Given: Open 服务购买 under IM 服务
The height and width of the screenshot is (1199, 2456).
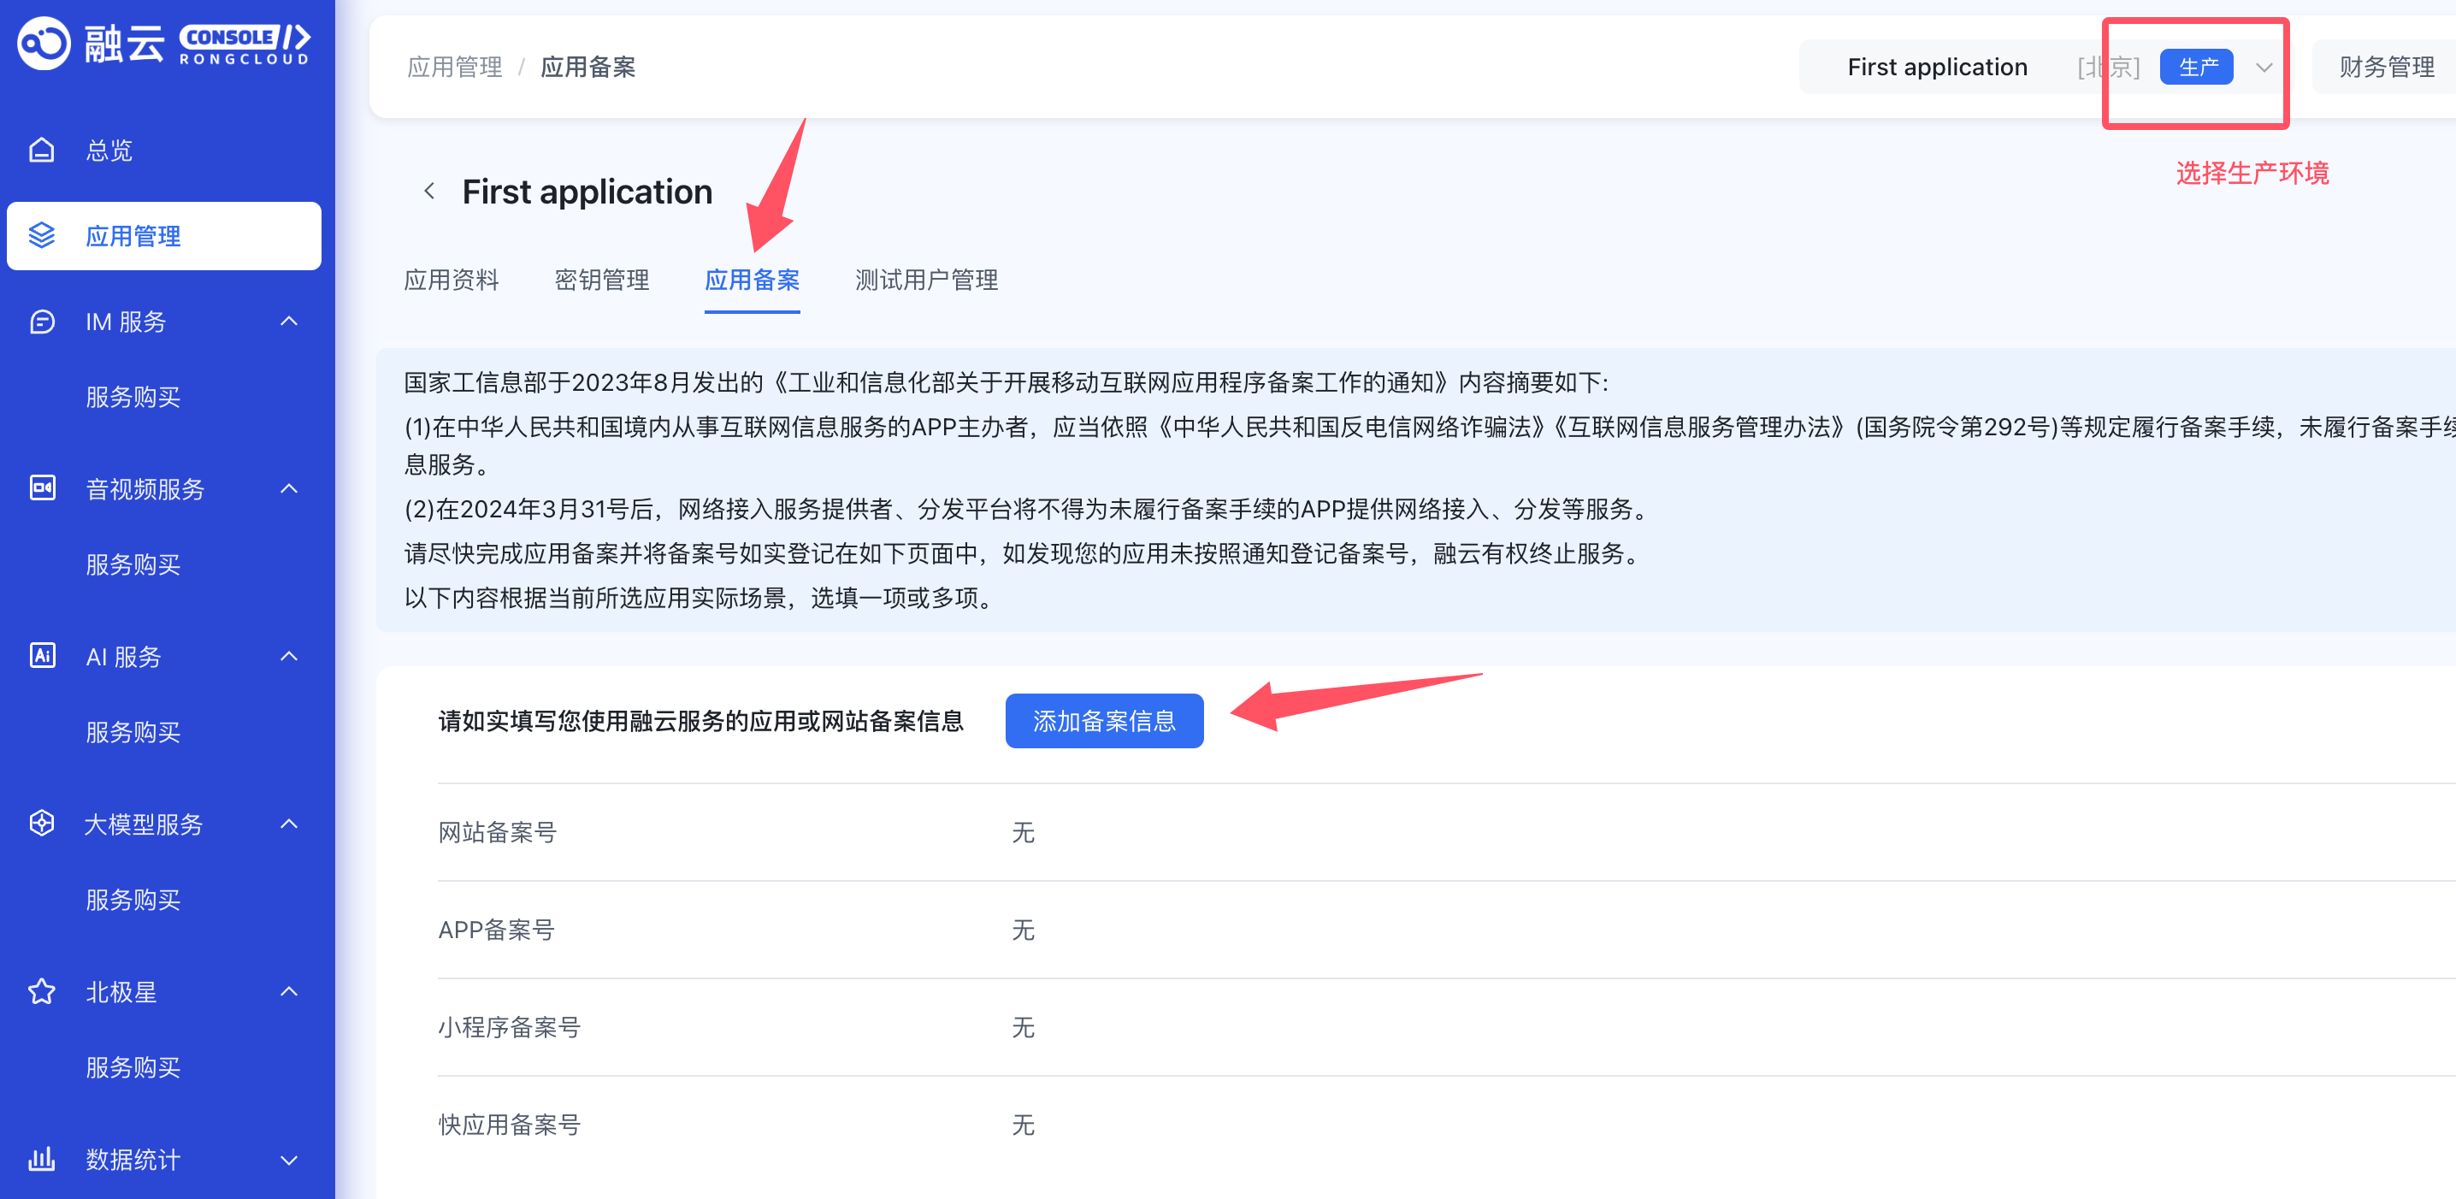Looking at the screenshot, I should (x=133, y=397).
